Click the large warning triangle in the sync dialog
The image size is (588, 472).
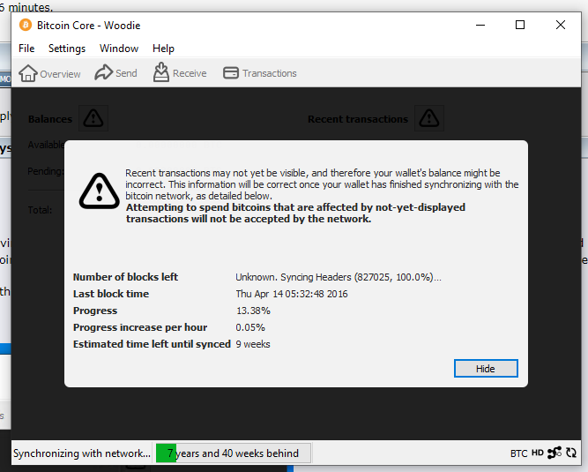click(100, 191)
